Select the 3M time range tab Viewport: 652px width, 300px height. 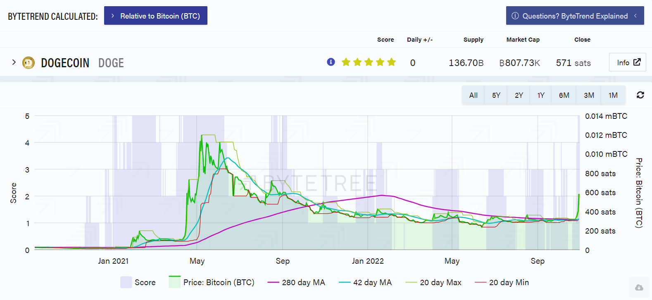tap(589, 95)
